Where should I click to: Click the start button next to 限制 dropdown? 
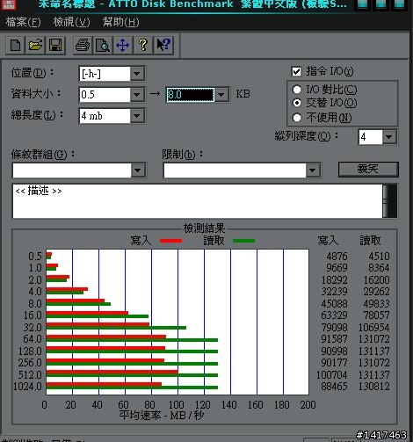click(368, 170)
